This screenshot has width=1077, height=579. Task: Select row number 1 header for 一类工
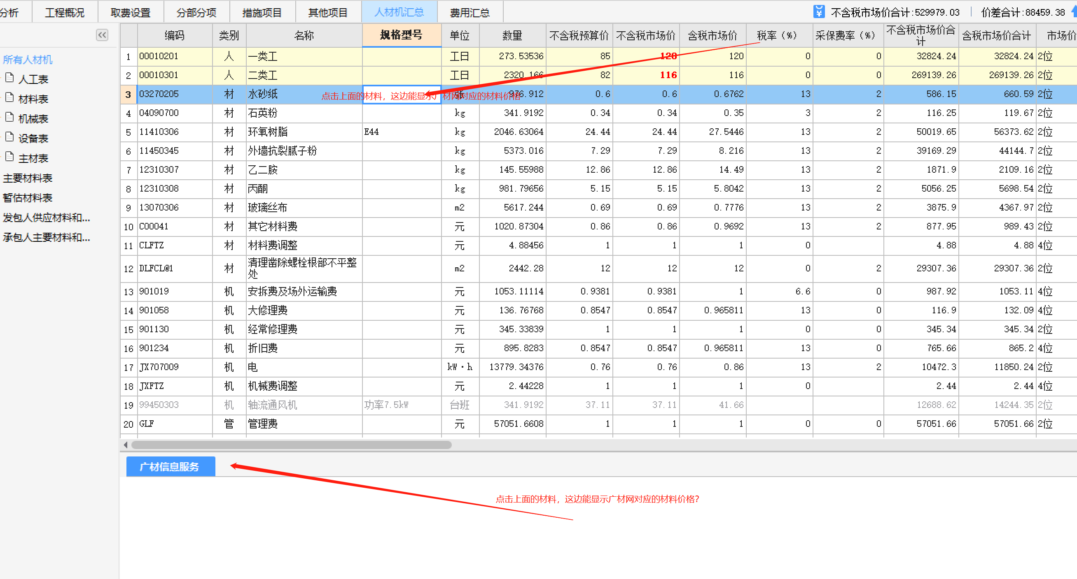pyautogui.click(x=128, y=56)
